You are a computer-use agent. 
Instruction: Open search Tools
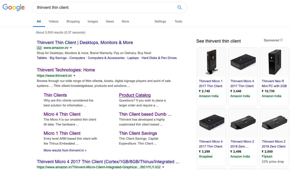click(178, 21)
